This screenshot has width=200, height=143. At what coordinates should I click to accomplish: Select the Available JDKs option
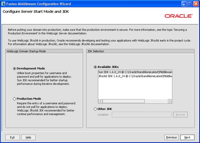(x=96, y=67)
